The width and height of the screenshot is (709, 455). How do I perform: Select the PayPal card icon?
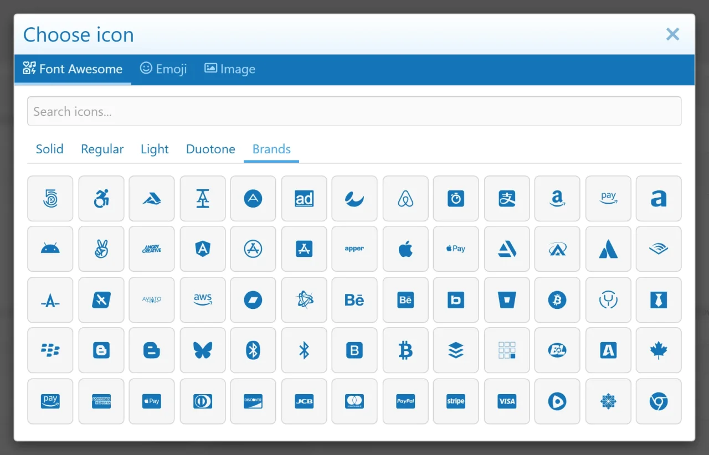pos(405,401)
